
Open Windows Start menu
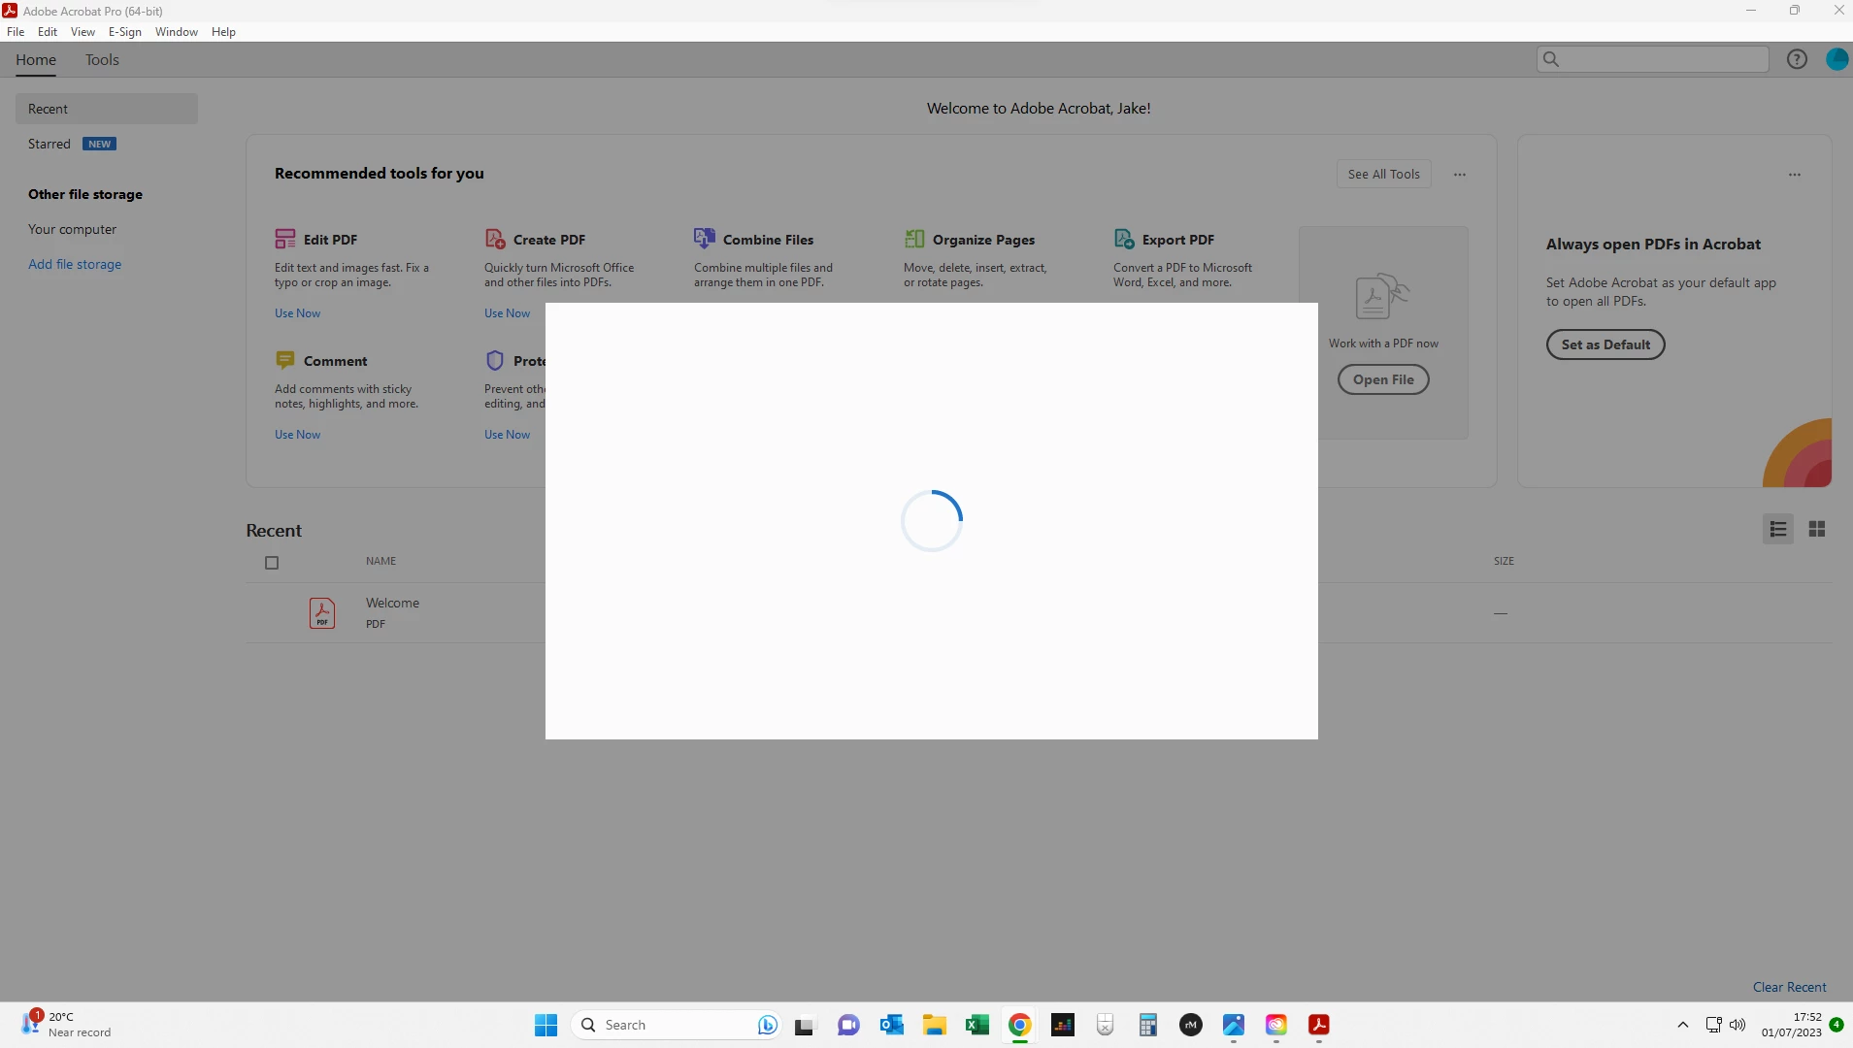click(x=546, y=1025)
